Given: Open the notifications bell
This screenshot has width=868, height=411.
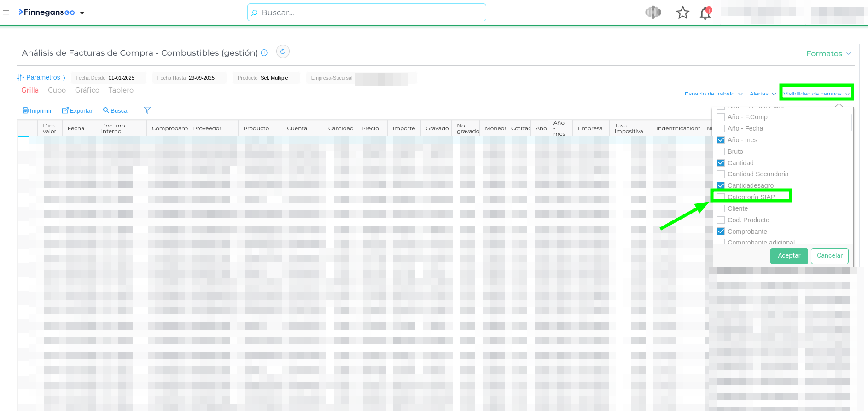Looking at the screenshot, I should pyautogui.click(x=705, y=13).
